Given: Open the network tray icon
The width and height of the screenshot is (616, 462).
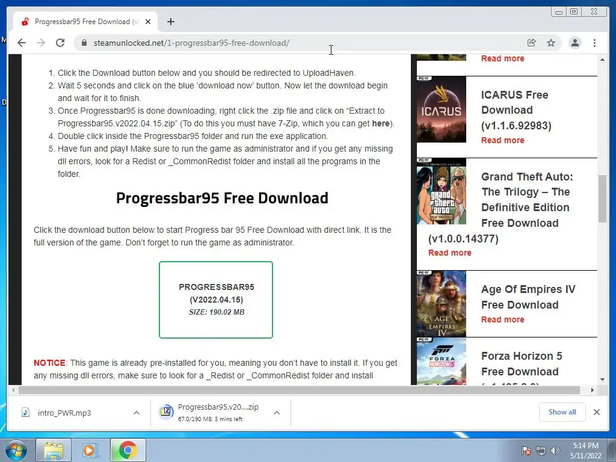Looking at the screenshot, I should pos(541,451).
